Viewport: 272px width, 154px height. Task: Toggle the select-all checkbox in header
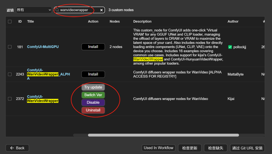pos(10,22)
